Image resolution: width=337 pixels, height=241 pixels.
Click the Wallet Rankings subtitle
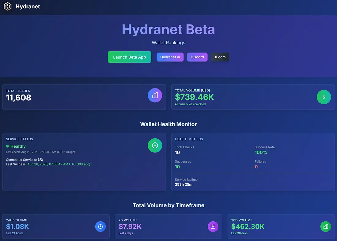coord(168,43)
